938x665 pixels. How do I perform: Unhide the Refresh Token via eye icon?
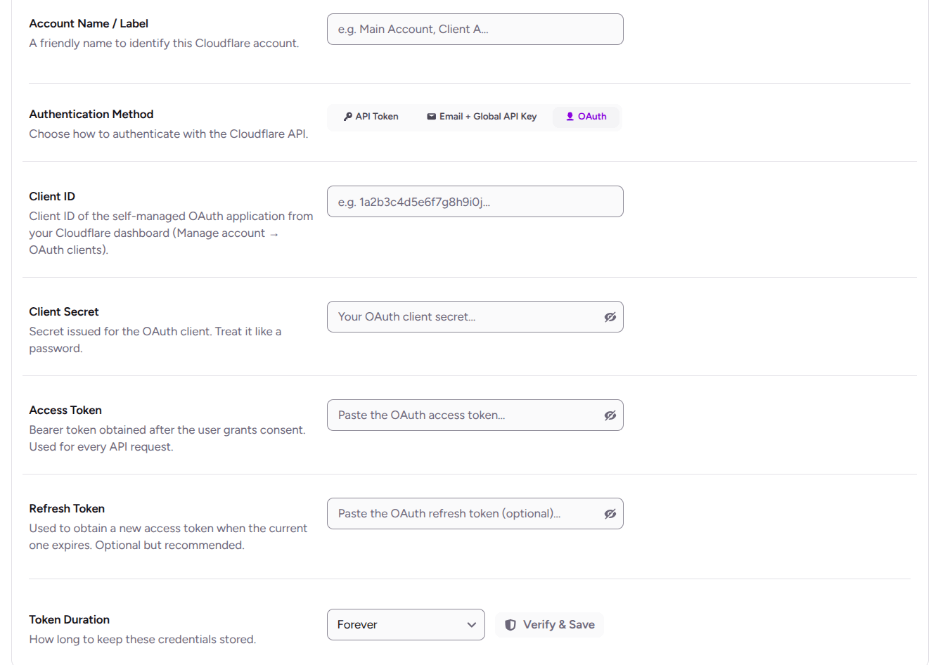(610, 514)
